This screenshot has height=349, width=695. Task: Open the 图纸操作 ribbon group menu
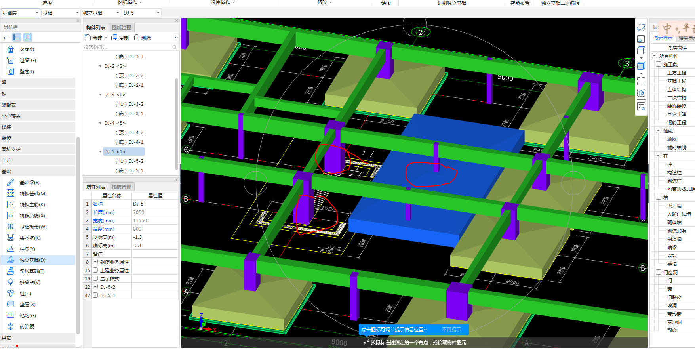[x=130, y=2]
